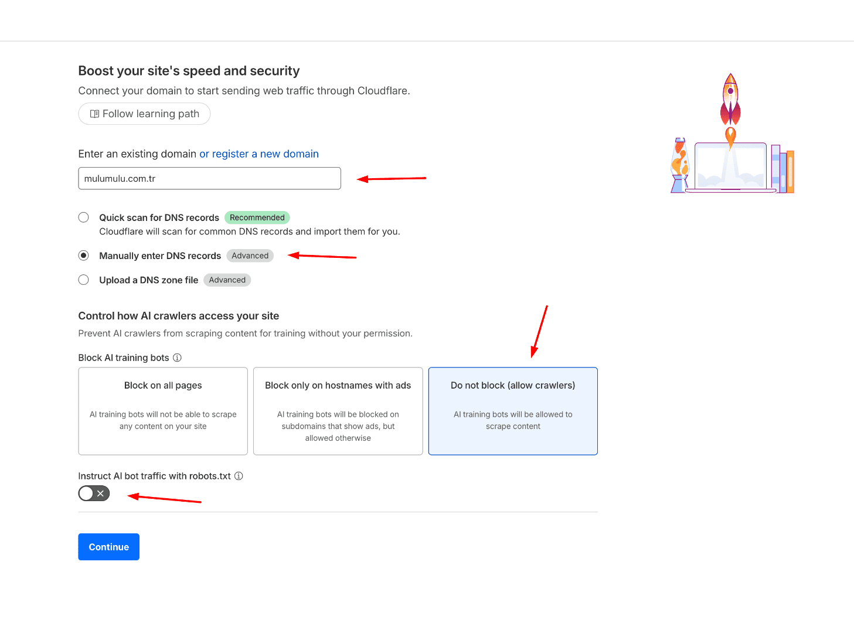854x633 pixels.
Task: Open the Follow learning path button
Action: (144, 114)
